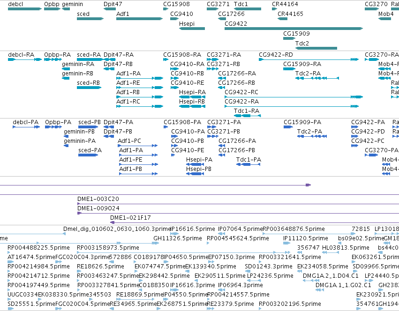
Task: Click the sced-PB protein bar
Action: 88,127
